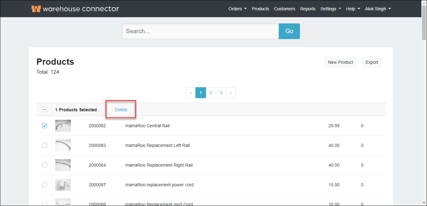Image resolution: width=427 pixels, height=206 pixels.
Task: Uncheck the mamaRoo Central Rail checkbox
Action: click(x=45, y=126)
